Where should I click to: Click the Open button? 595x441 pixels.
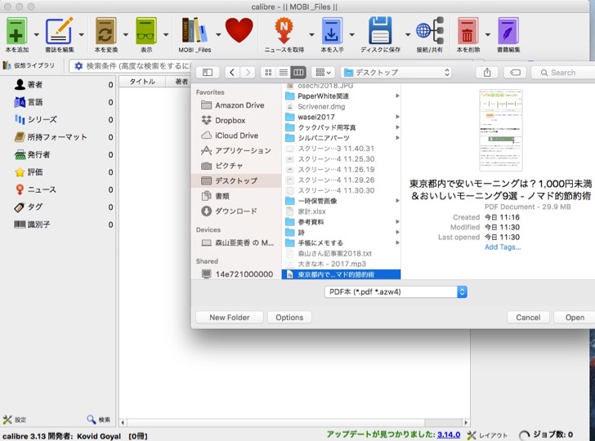click(x=575, y=318)
